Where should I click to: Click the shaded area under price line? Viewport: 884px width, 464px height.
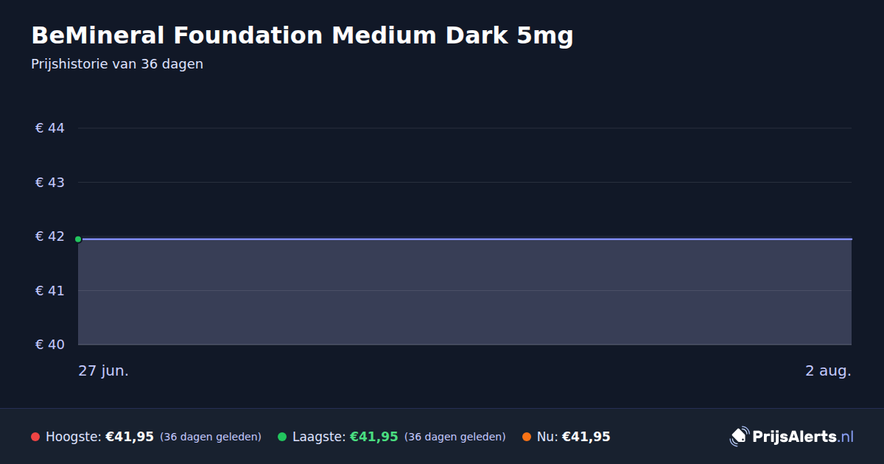point(465,292)
